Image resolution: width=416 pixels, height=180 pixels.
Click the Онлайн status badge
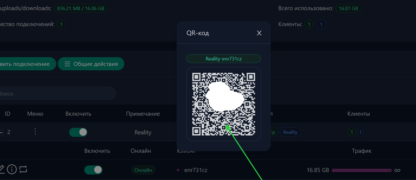pyautogui.click(x=143, y=170)
